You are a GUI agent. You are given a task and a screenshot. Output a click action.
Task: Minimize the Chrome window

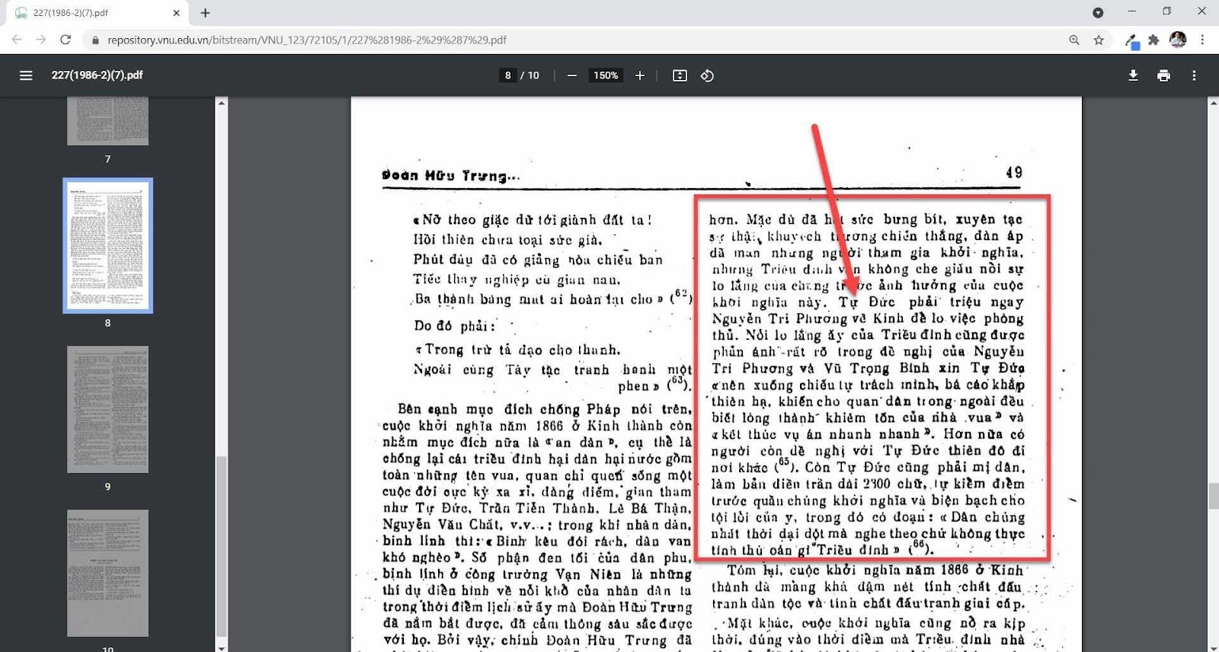1131,11
